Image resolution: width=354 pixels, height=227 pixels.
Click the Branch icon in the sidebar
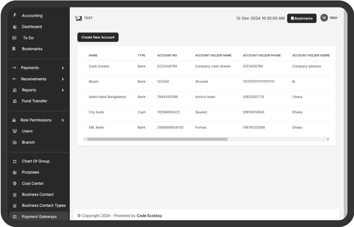[15, 143]
